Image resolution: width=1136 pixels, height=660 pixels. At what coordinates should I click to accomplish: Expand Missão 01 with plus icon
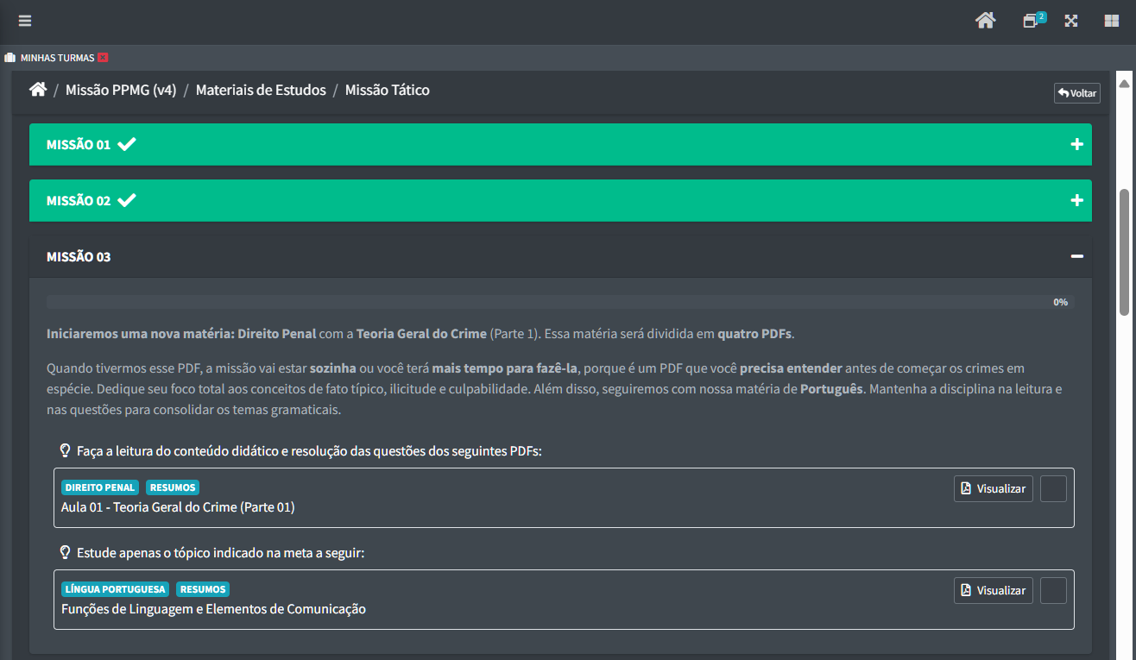tap(1076, 144)
